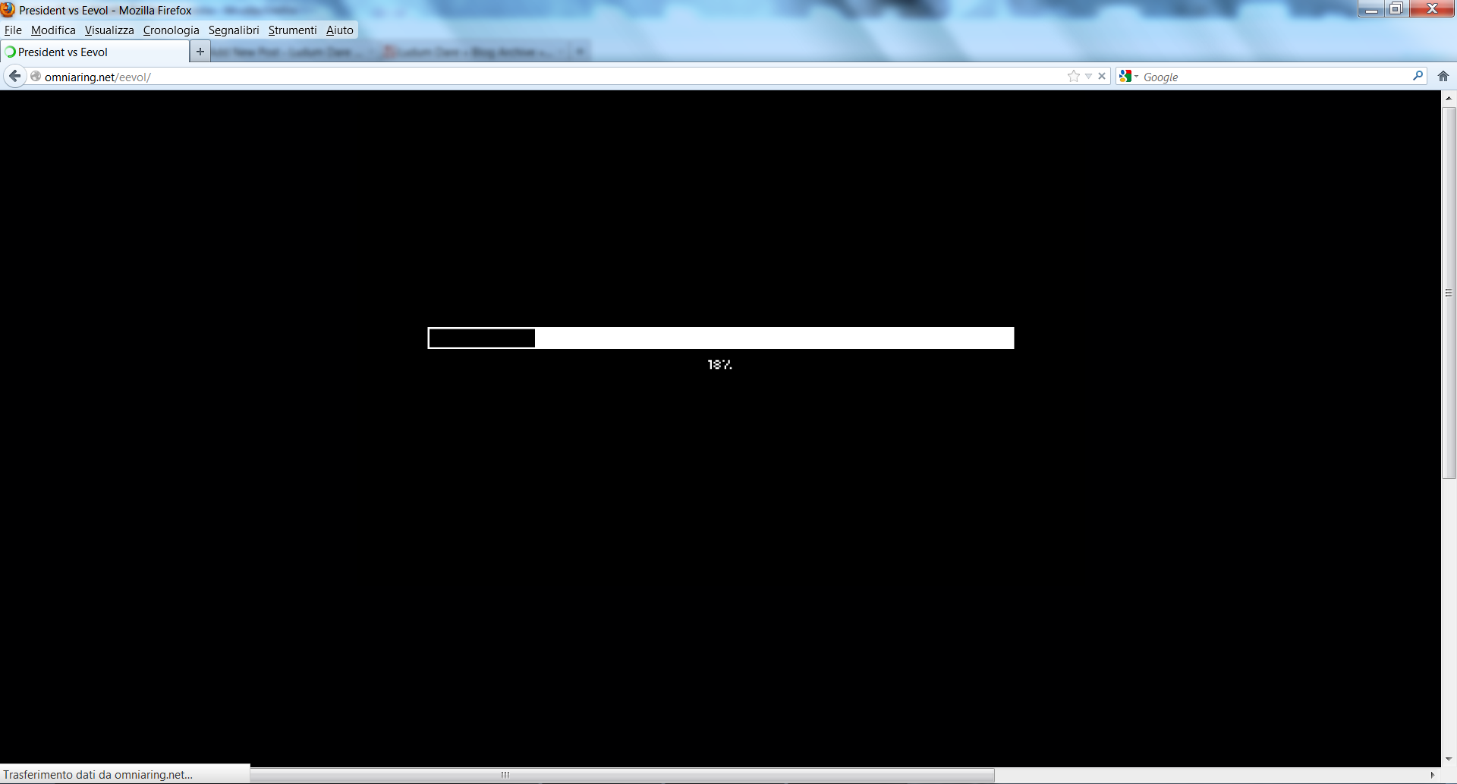Open the Aiuto menu

pos(340,30)
